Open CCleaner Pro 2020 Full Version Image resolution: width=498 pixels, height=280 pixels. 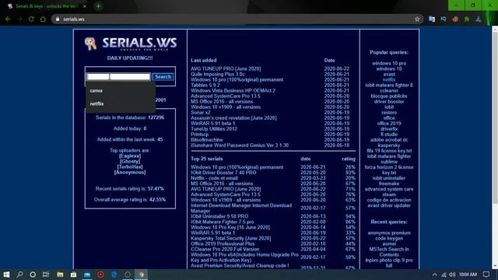[x=225, y=249]
